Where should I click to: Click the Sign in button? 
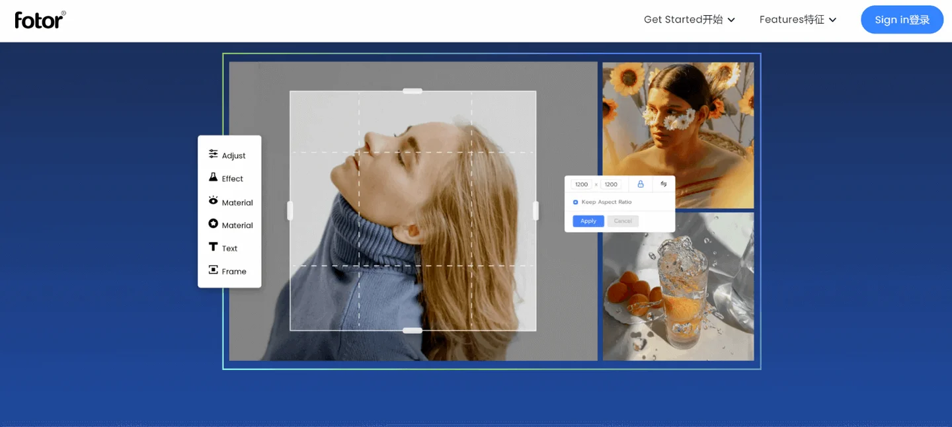[902, 20]
